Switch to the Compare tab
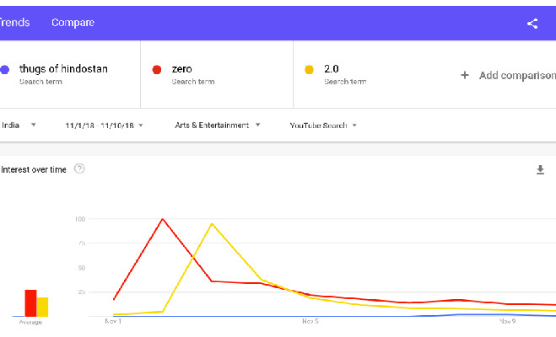 (73, 23)
